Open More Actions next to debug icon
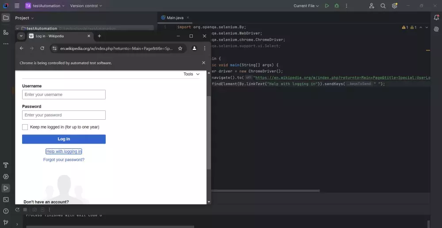This screenshot has height=228, width=442. pos(347,6)
